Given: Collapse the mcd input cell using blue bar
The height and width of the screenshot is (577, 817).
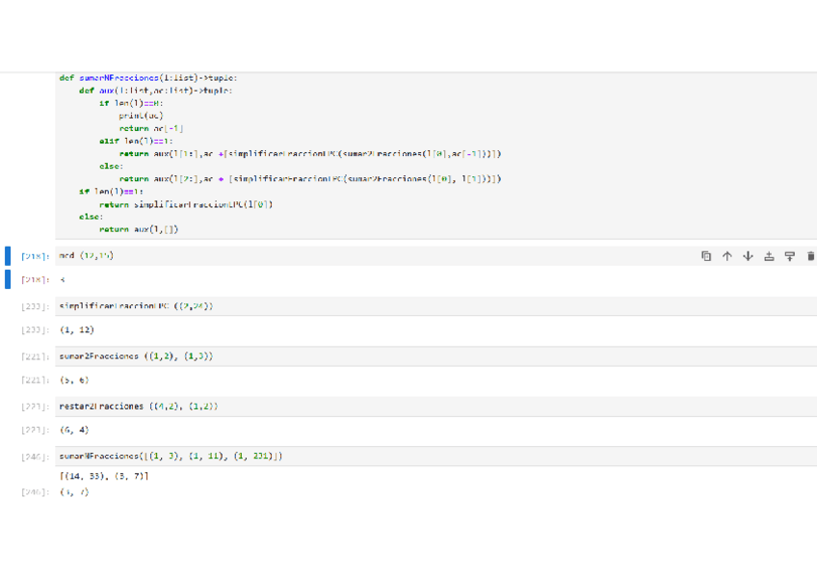Looking at the screenshot, I should (x=8, y=255).
